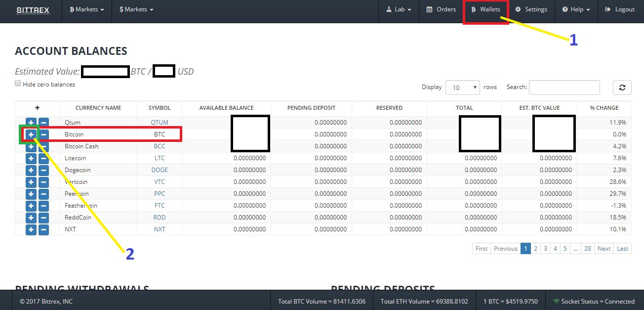This screenshot has height=310, width=644.
Task: Go to pagination page 4
Action: coord(555,249)
